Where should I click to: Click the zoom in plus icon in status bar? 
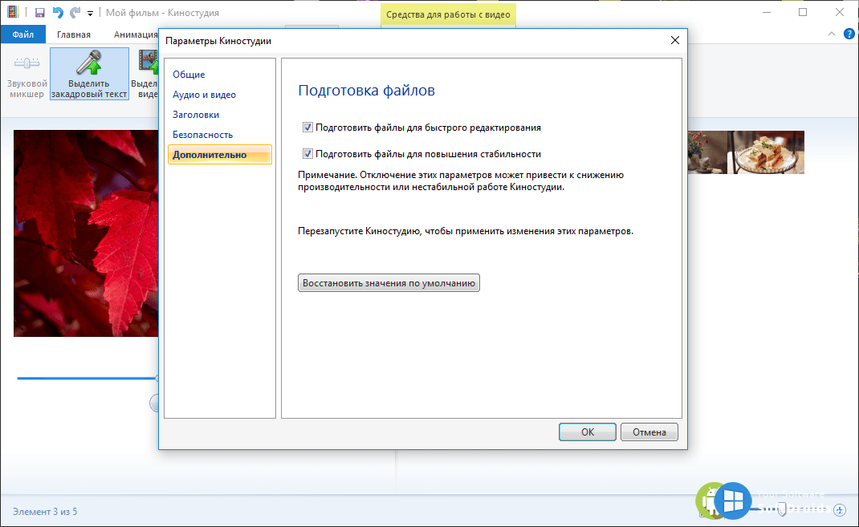coord(840,510)
